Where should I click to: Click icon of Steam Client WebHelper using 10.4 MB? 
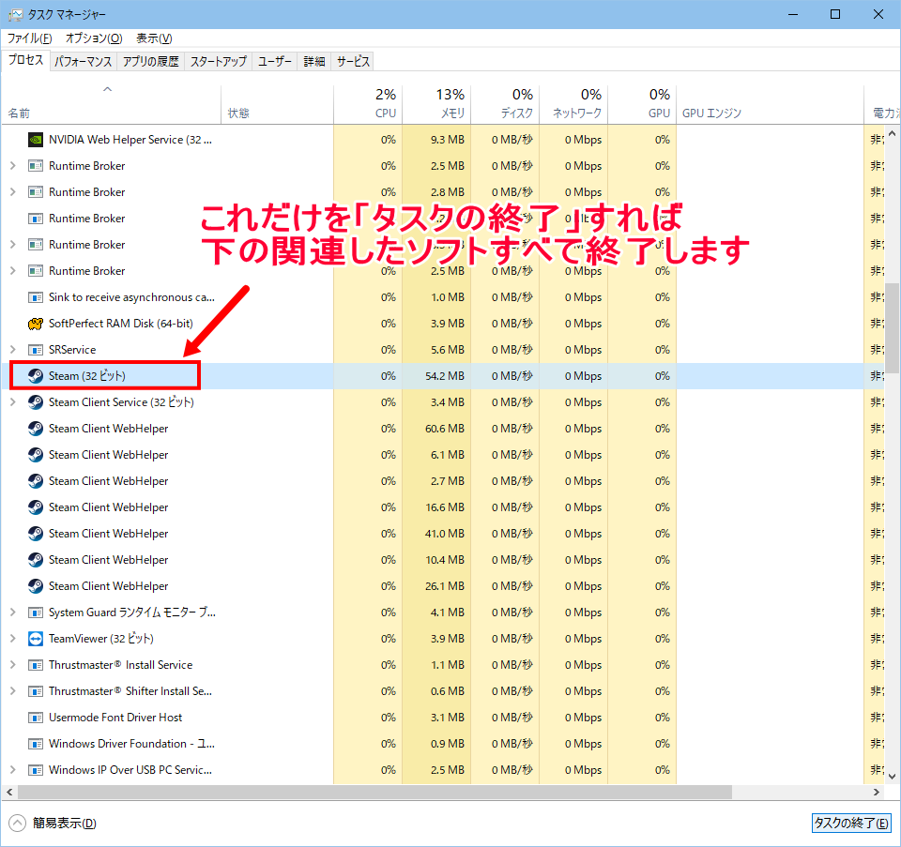click(36, 560)
